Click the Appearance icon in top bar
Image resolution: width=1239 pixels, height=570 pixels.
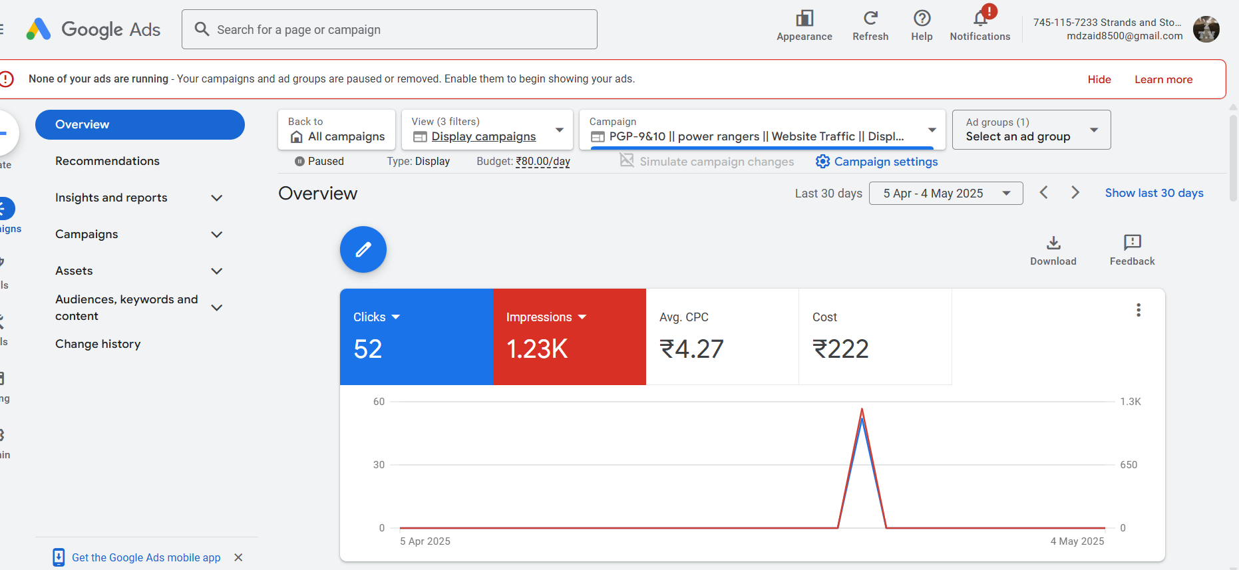804,19
